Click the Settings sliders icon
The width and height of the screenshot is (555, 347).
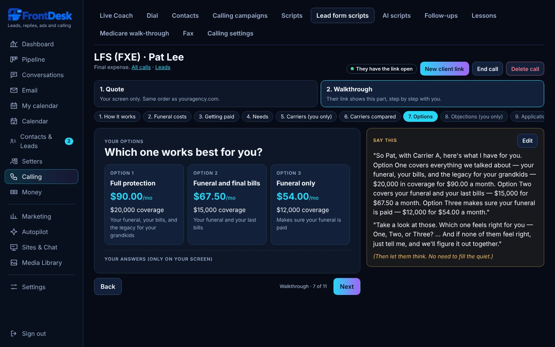click(14, 287)
